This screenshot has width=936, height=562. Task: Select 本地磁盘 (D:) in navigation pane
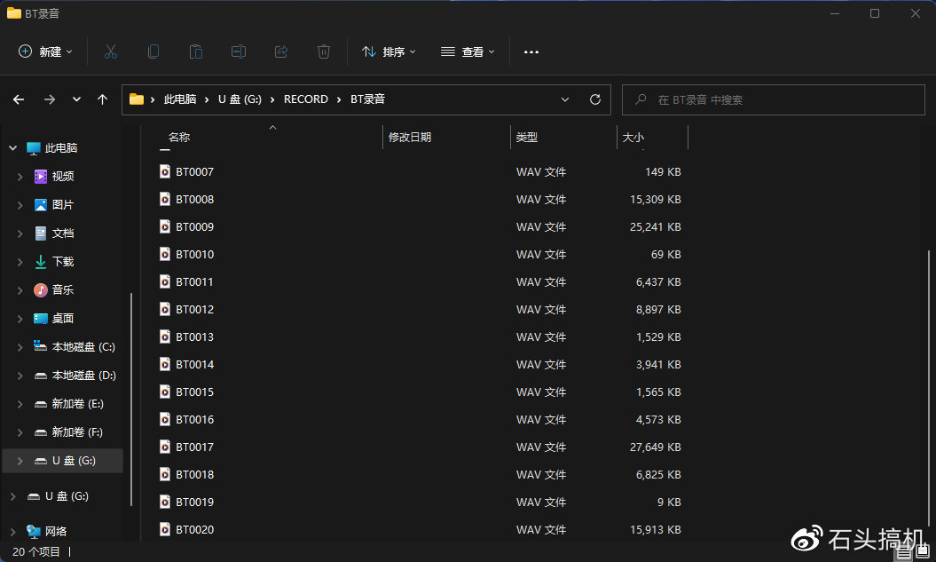83,376
